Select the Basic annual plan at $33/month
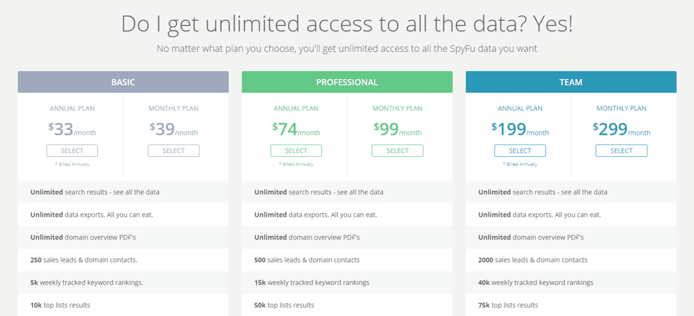The height and width of the screenshot is (316, 694). [x=72, y=151]
